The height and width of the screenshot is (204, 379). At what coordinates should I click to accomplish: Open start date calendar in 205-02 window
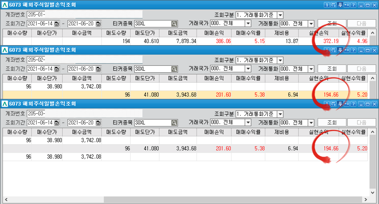click(56, 69)
